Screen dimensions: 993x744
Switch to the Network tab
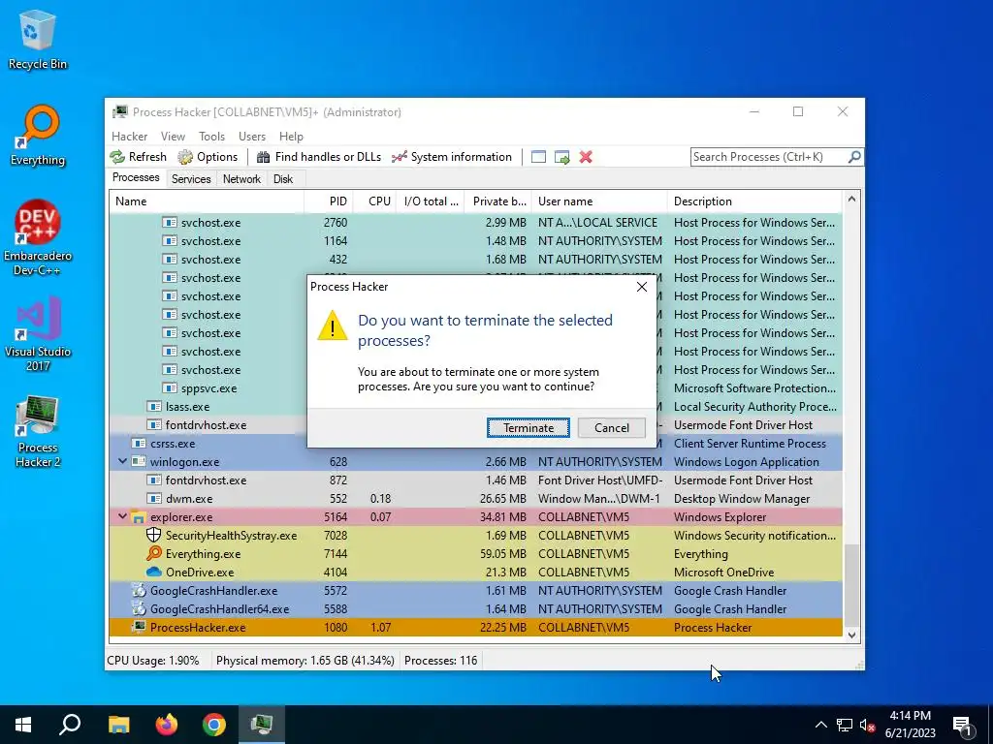coord(241,179)
